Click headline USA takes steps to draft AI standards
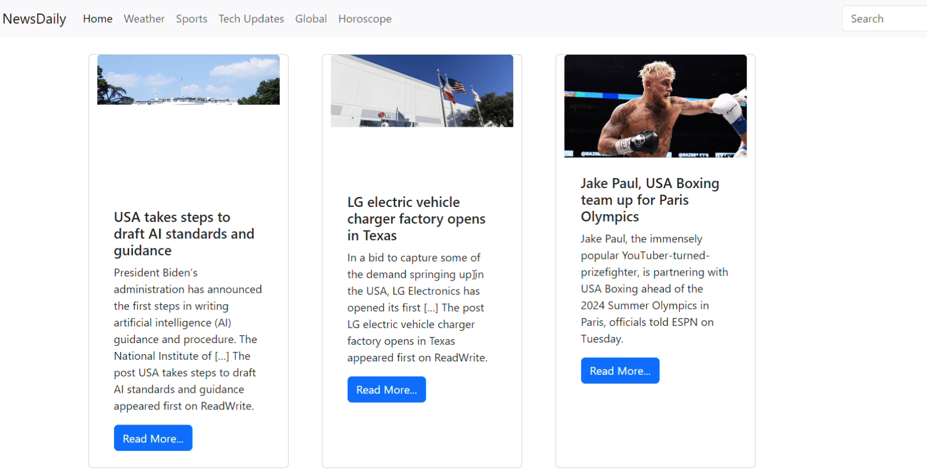Image resolution: width=927 pixels, height=472 pixels. (184, 234)
